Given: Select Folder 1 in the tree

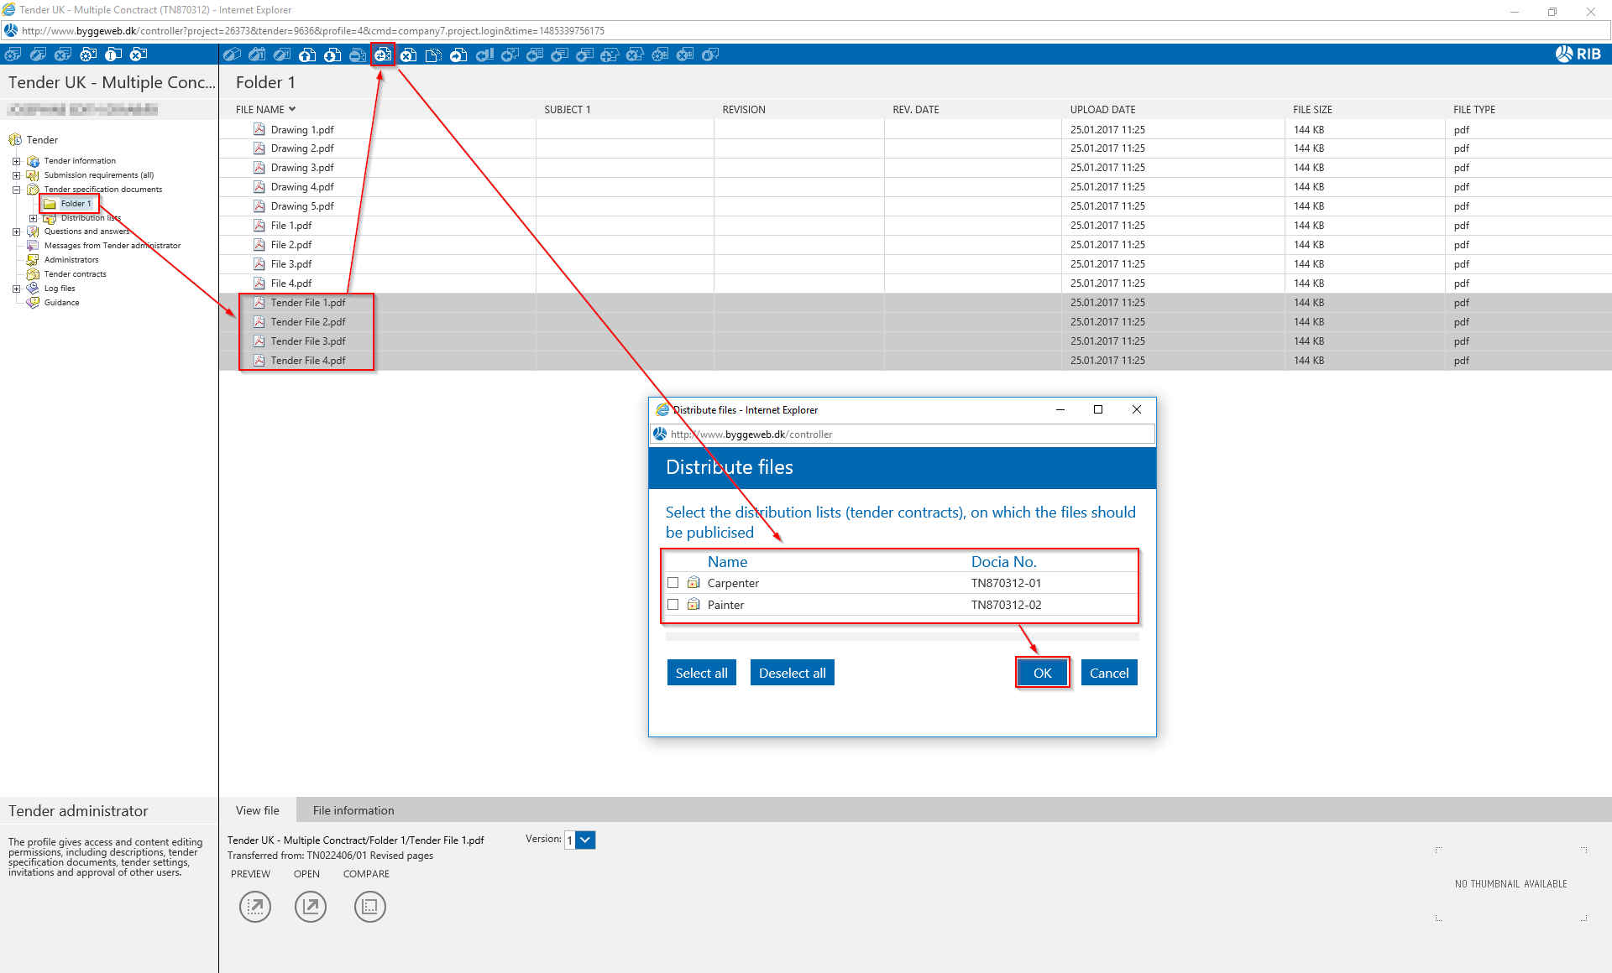Looking at the screenshot, I should (x=76, y=204).
